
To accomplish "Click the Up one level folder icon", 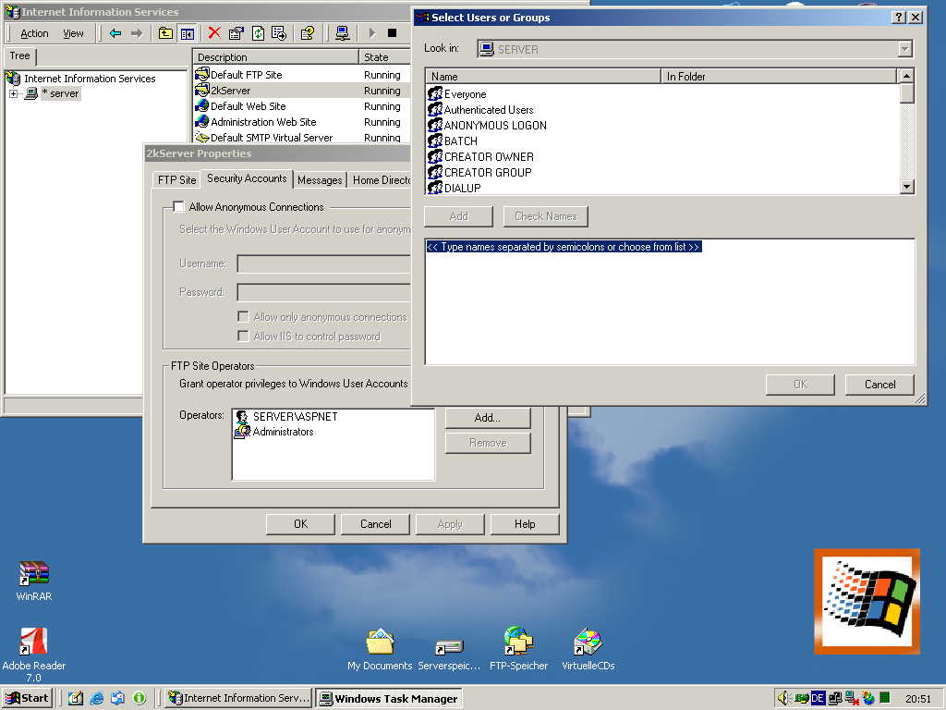I will 165,33.
